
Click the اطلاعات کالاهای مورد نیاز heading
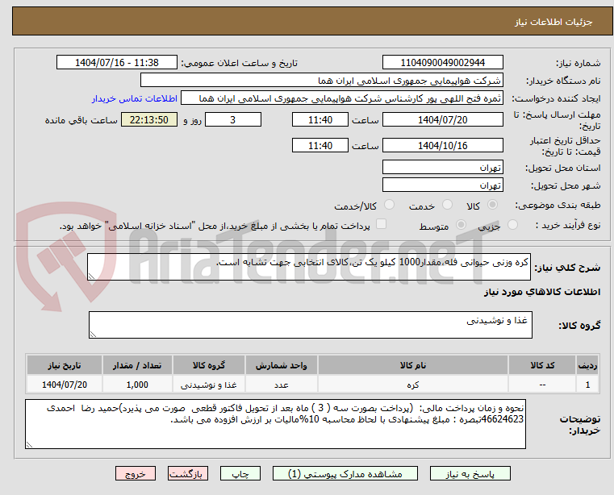pyautogui.click(x=542, y=292)
